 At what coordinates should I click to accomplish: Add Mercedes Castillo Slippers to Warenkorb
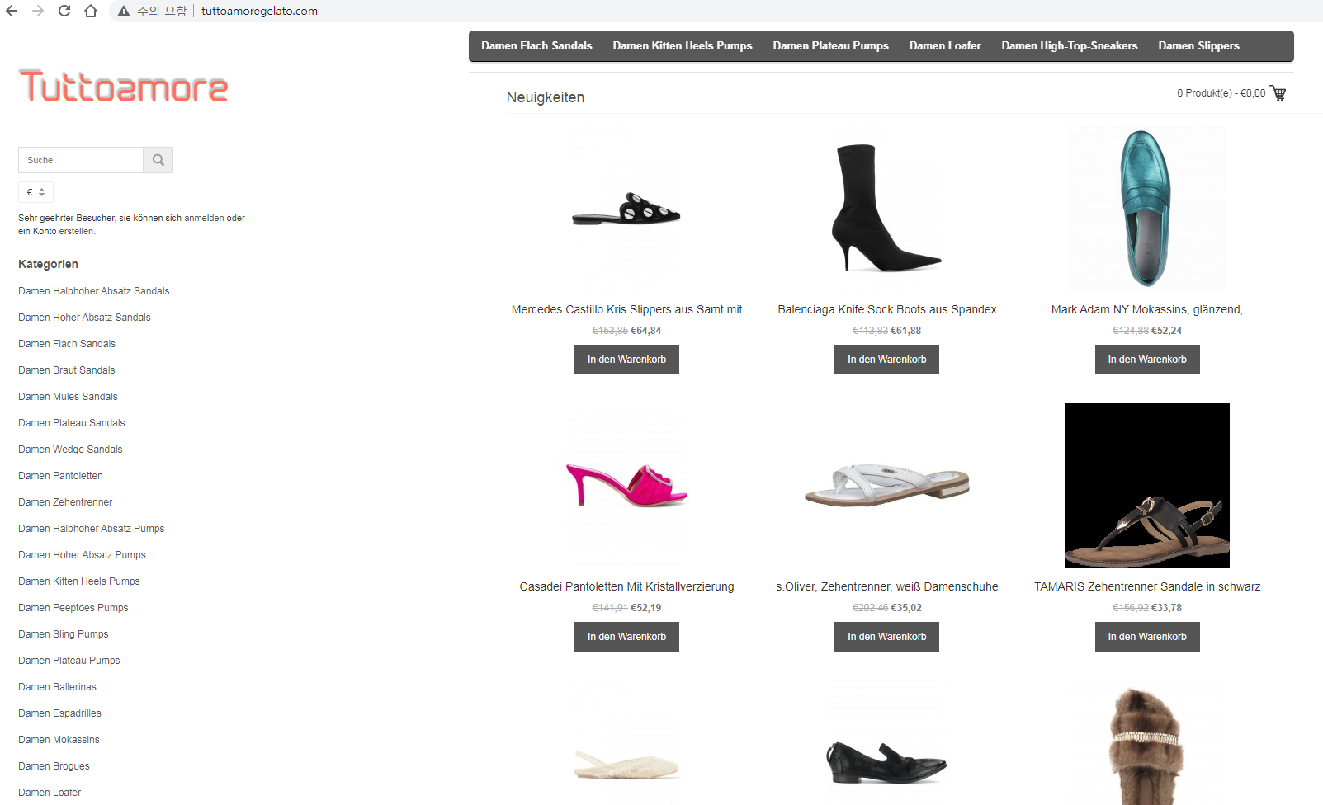click(x=626, y=360)
